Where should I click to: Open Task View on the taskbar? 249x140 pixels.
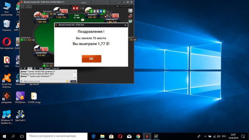pyautogui.click(x=22, y=136)
